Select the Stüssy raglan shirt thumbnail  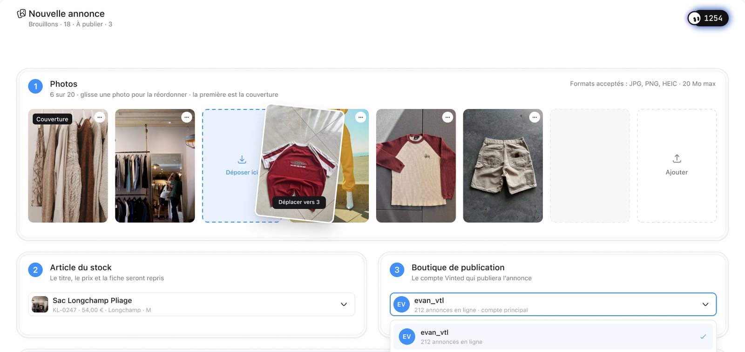[416, 166]
